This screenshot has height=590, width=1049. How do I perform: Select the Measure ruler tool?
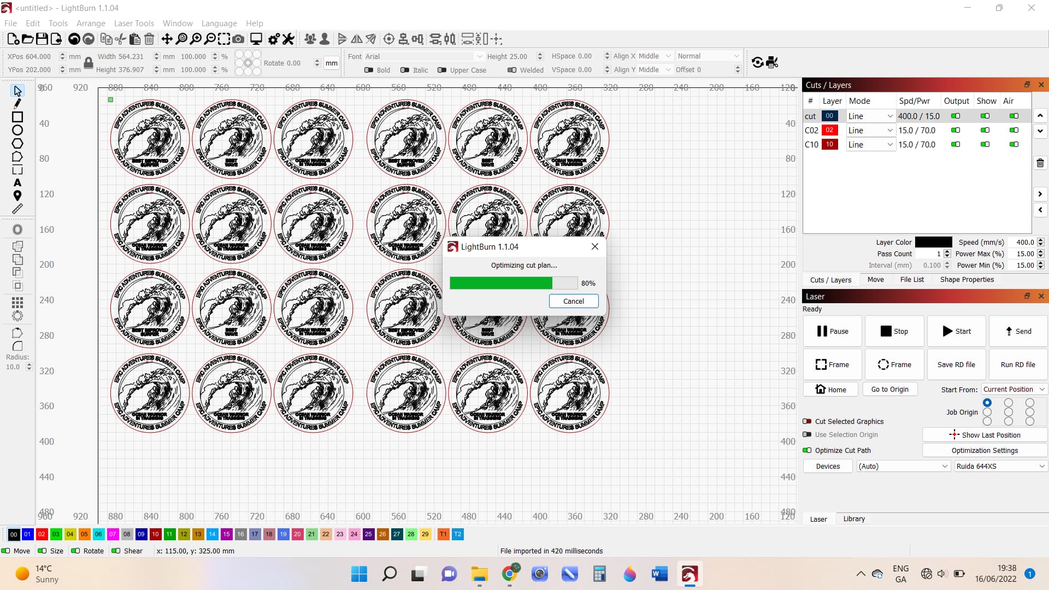click(17, 209)
